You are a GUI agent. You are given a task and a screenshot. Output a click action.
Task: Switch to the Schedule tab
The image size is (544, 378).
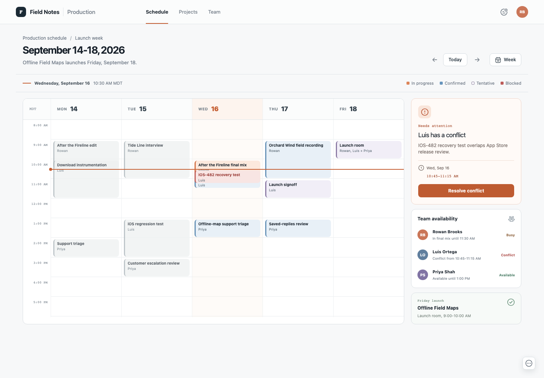(x=157, y=12)
